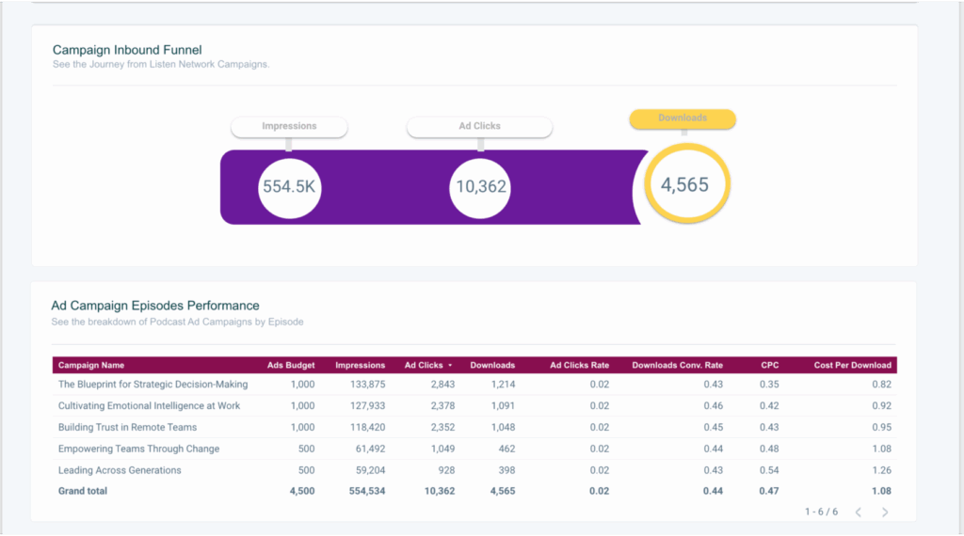Select The Blueprint for Strategic Decision-Making row
Viewport: 964px width, 536px height.
[x=153, y=385]
